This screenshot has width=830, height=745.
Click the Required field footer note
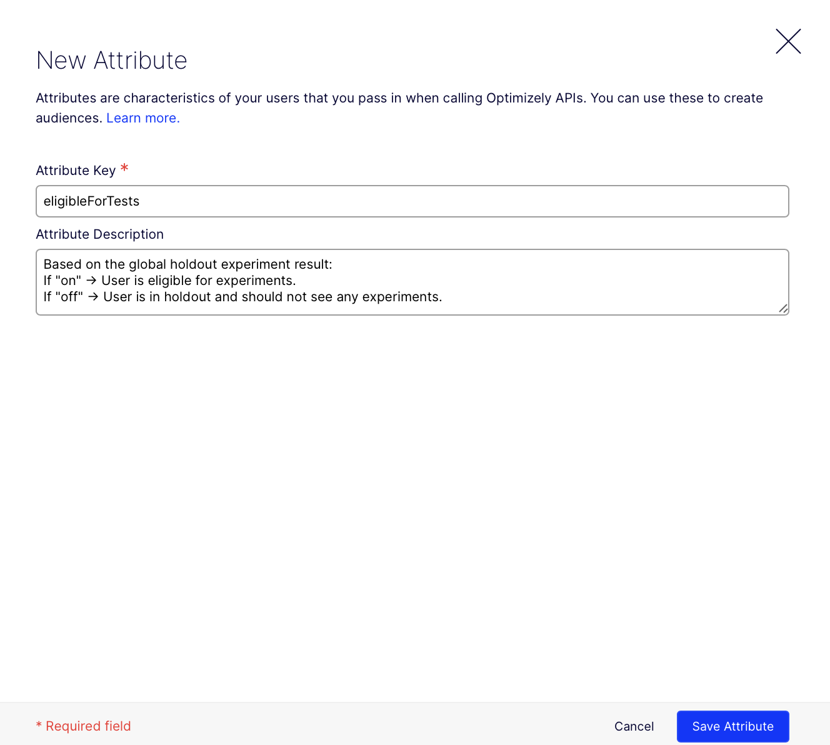coord(83,726)
